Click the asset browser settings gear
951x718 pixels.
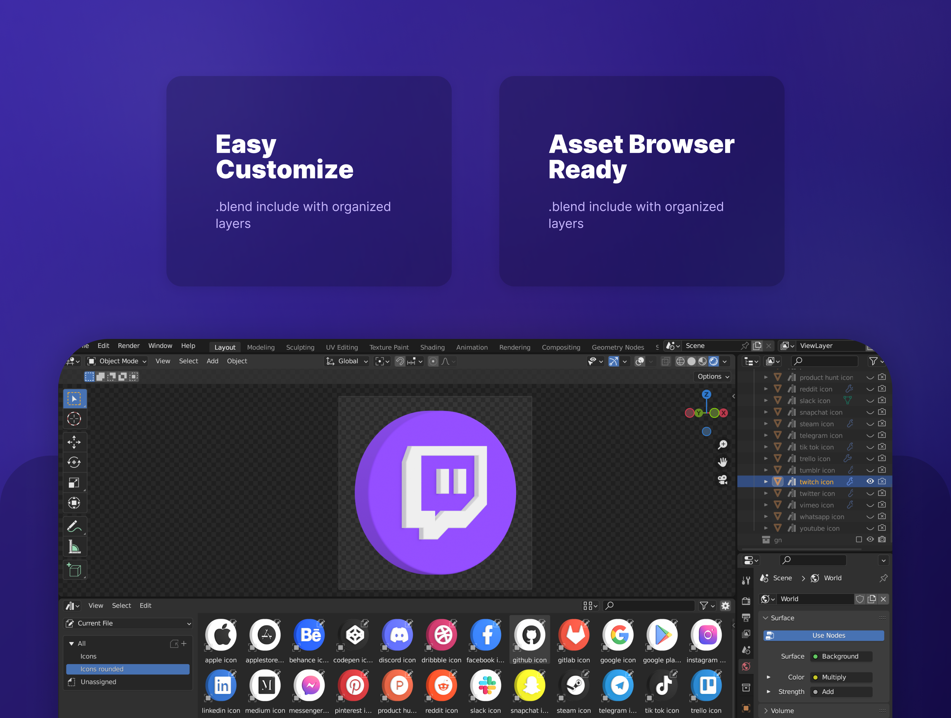pos(726,606)
